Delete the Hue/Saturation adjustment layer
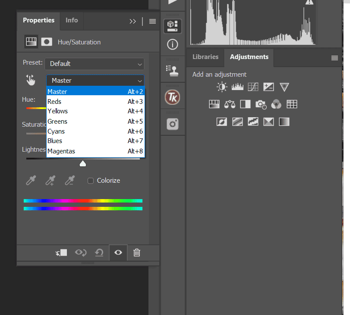Image resolution: width=350 pixels, height=315 pixels. (x=137, y=253)
